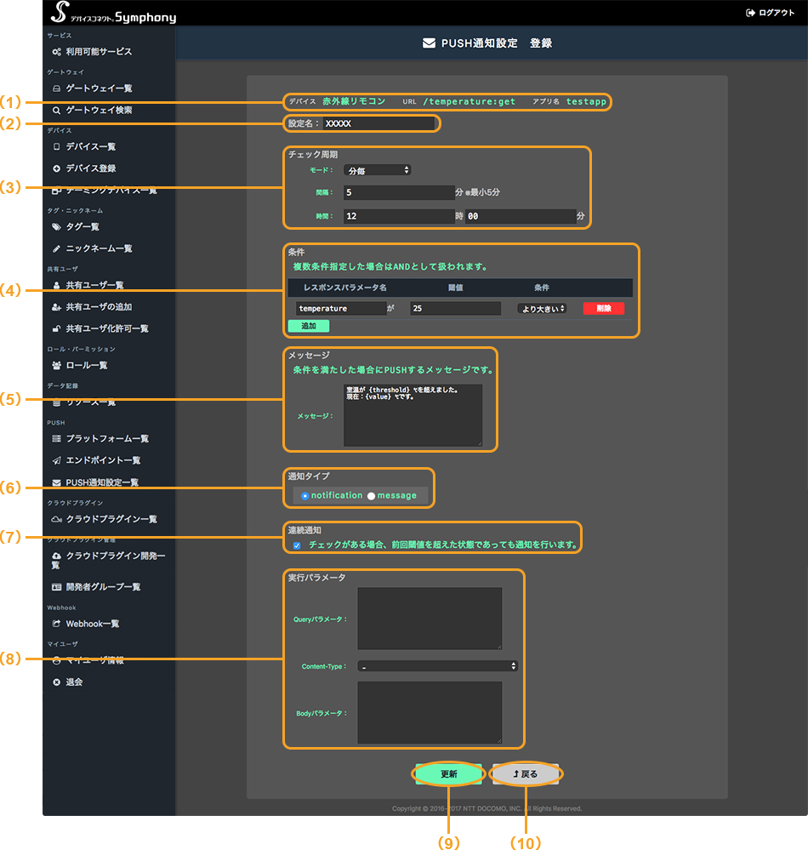Click the red 削除 button

click(x=604, y=309)
